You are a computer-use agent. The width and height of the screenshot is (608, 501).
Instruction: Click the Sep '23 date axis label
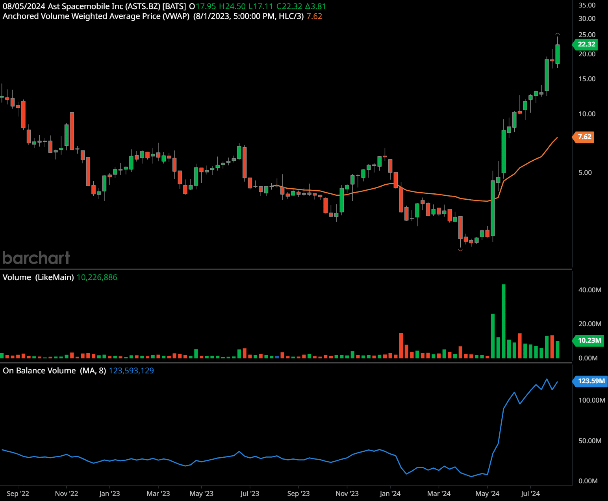(x=298, y=494)
